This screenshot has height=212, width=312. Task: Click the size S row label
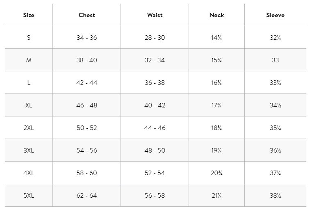(29, 38)
